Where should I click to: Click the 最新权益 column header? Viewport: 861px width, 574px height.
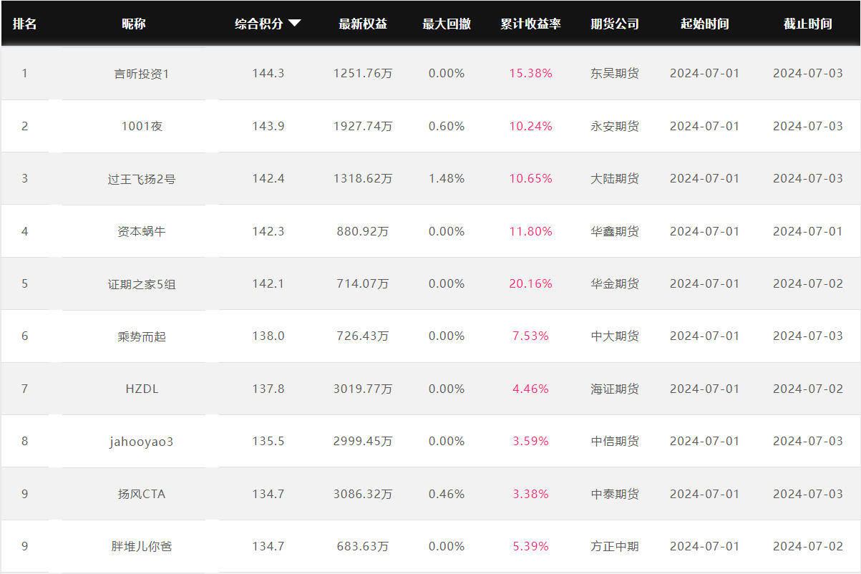[363, 24]
